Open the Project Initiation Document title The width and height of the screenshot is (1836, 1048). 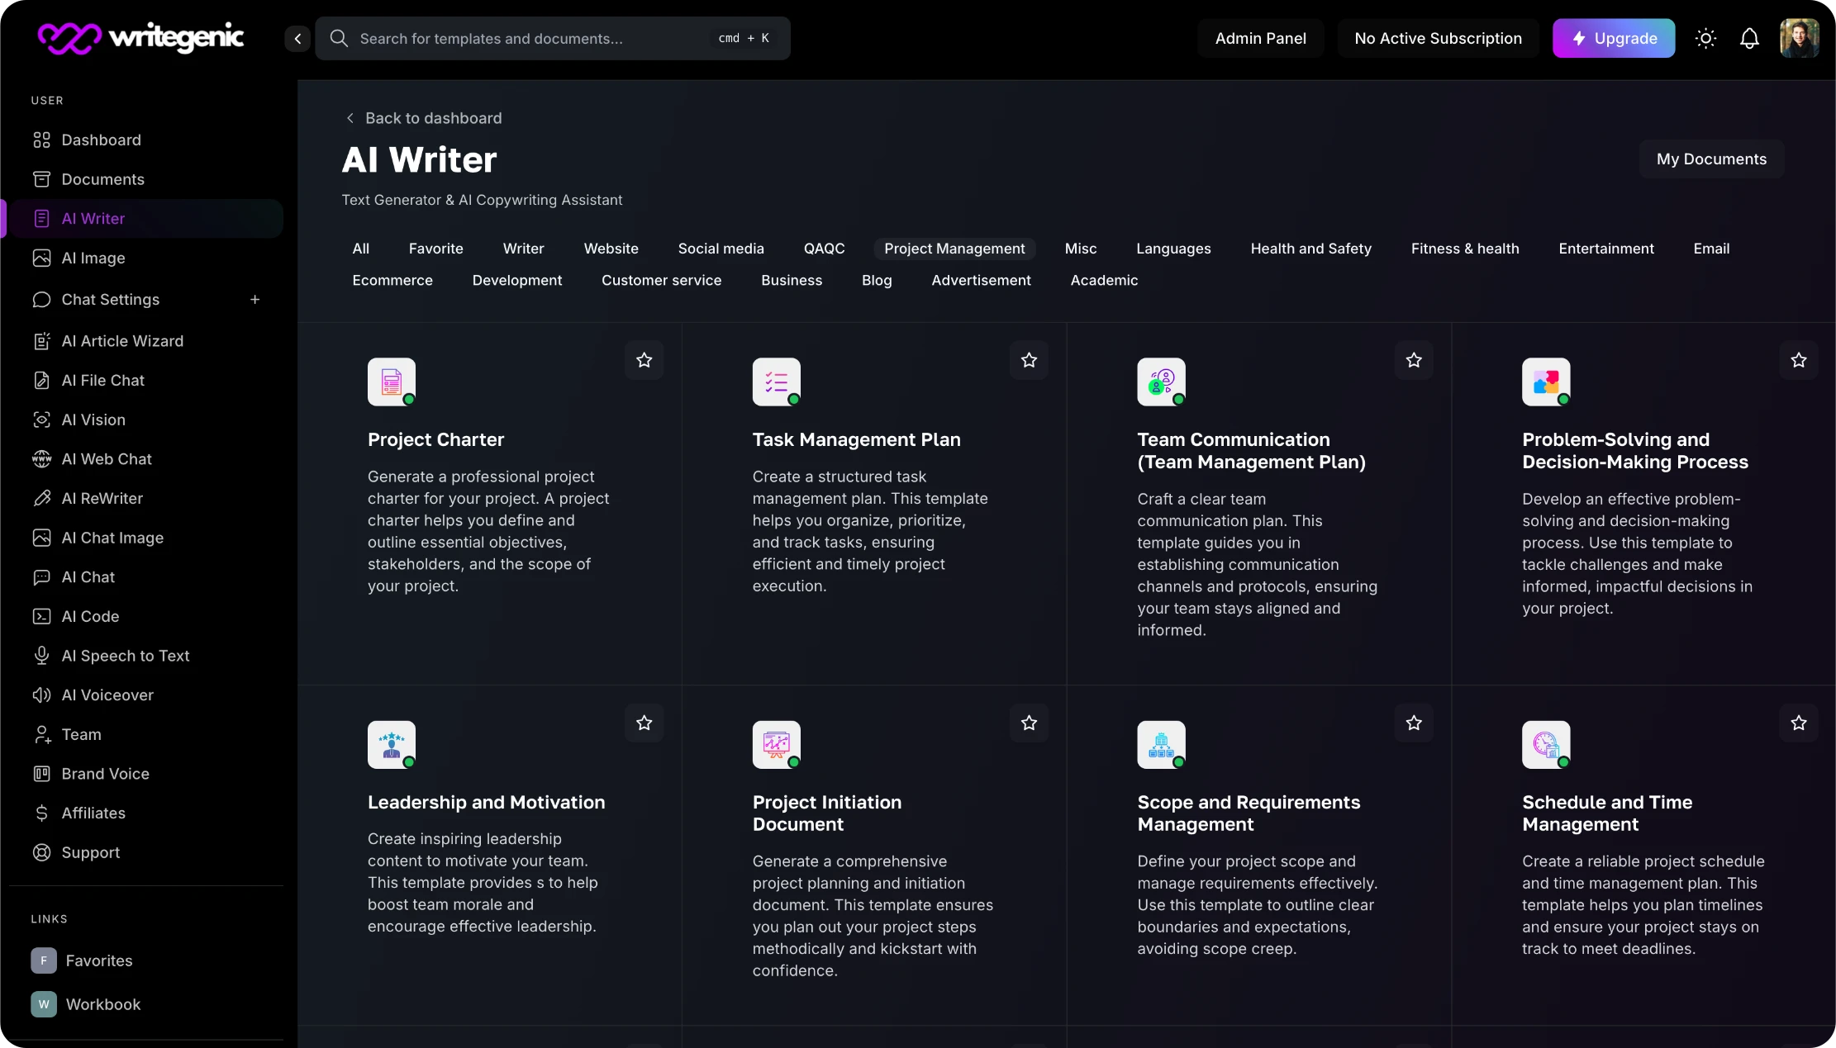(x=827, y=813)
